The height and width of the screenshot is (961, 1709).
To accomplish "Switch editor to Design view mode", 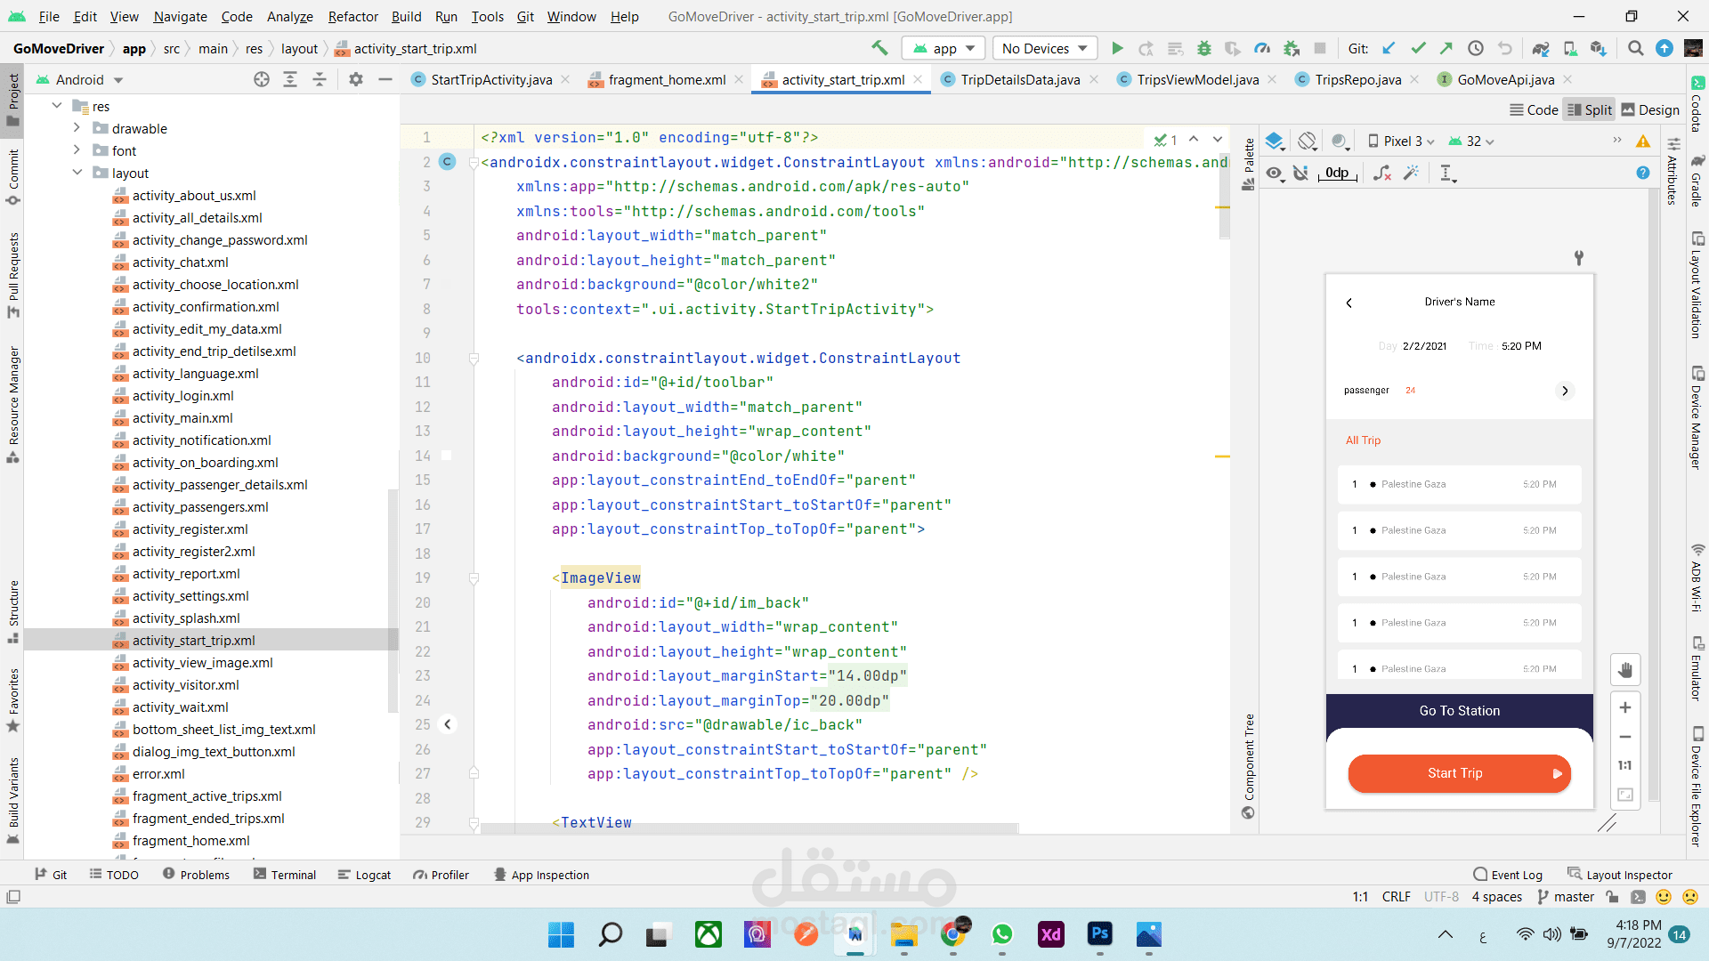I will [1650, 109].
